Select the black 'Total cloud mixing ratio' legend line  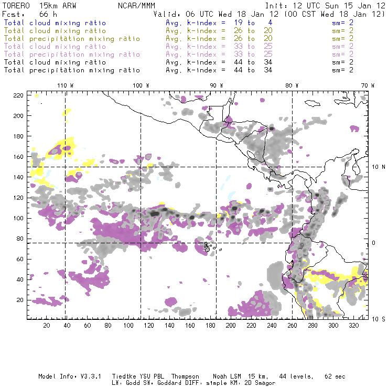(55, 62)
